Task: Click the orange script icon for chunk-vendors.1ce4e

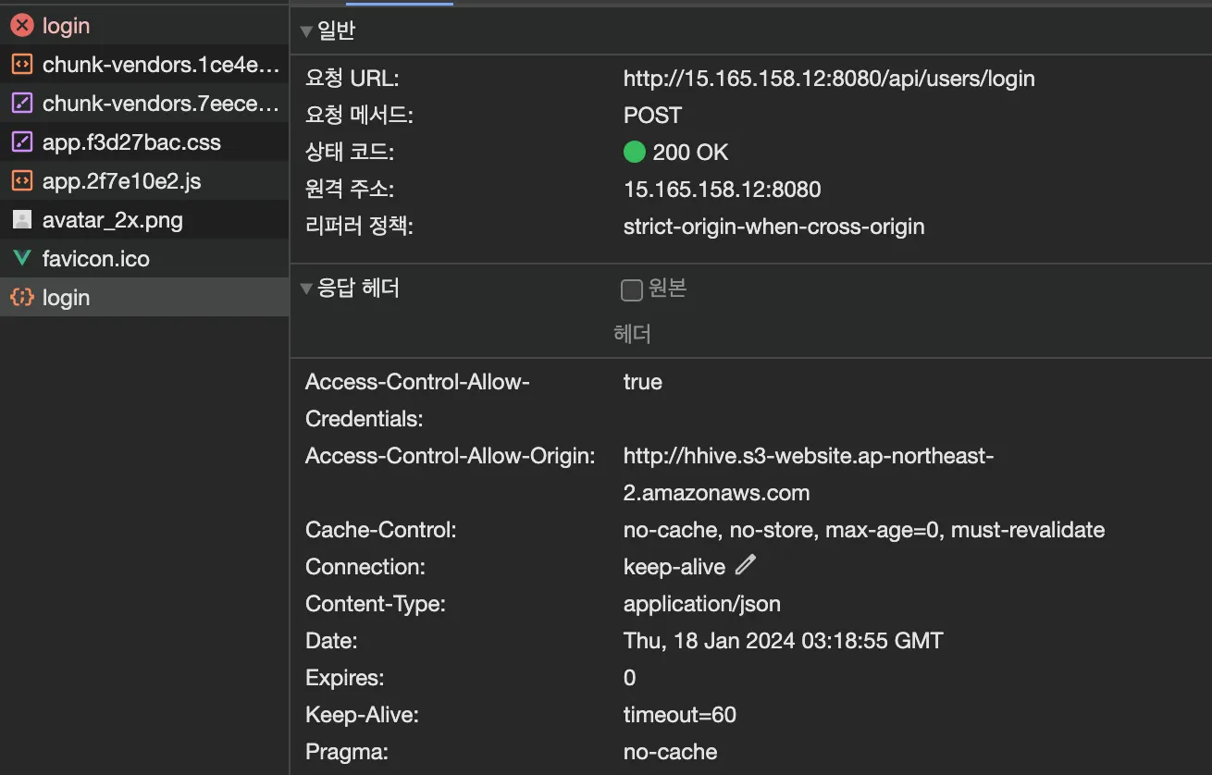Action: point(22,65)
